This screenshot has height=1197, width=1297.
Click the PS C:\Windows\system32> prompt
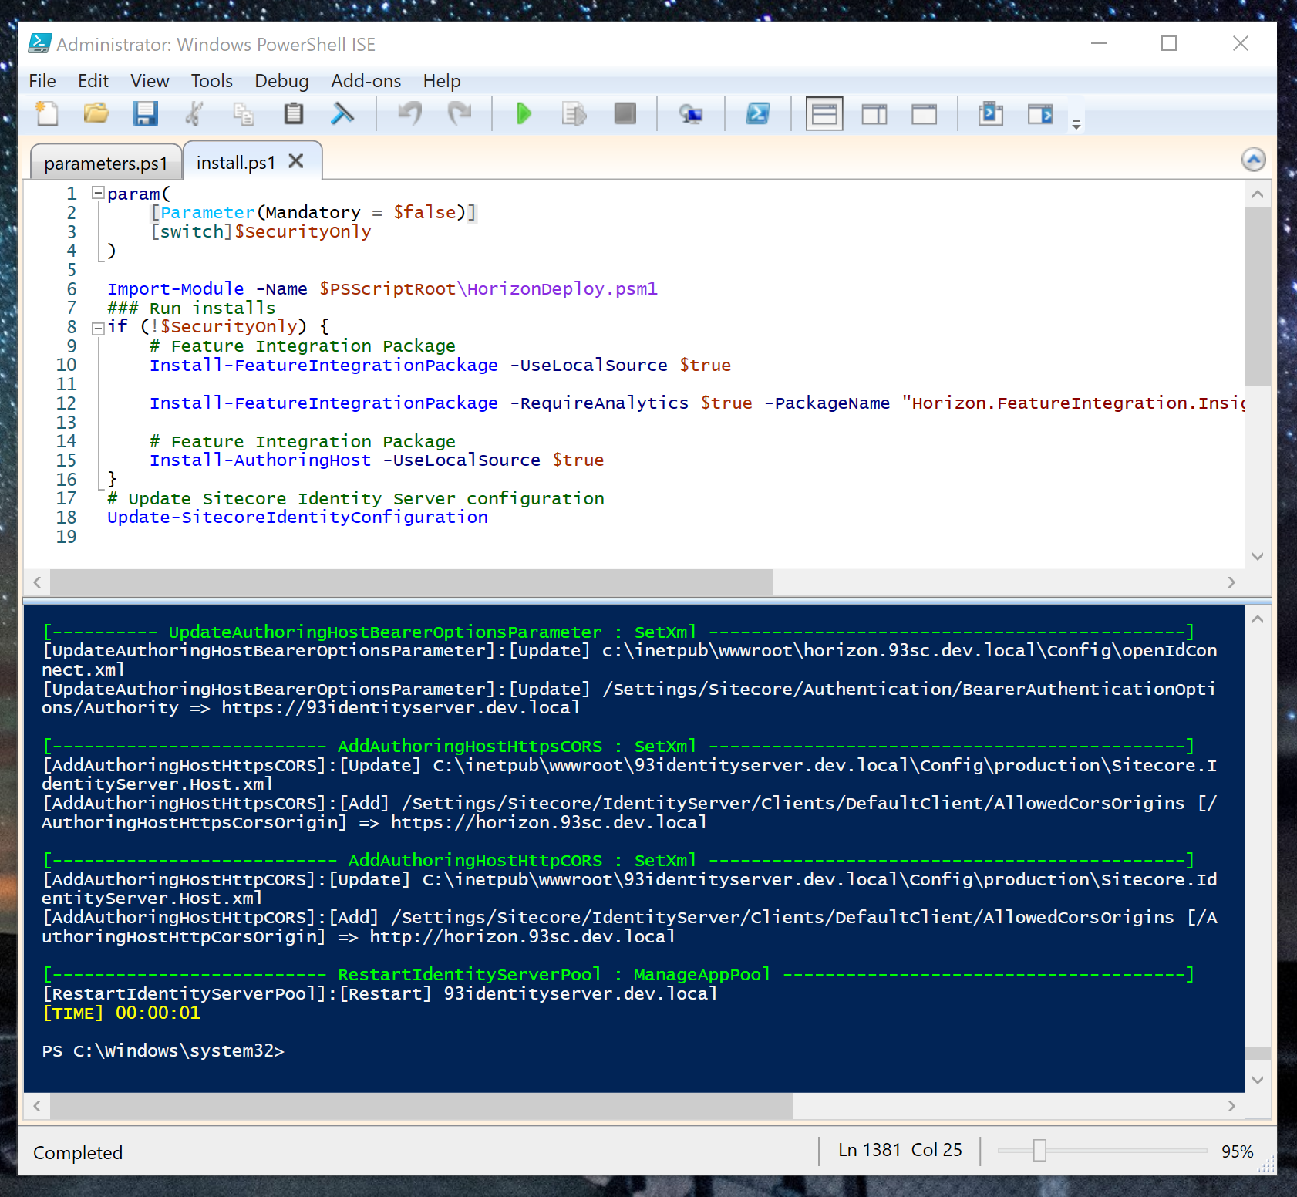click(x=163, y=1051)
